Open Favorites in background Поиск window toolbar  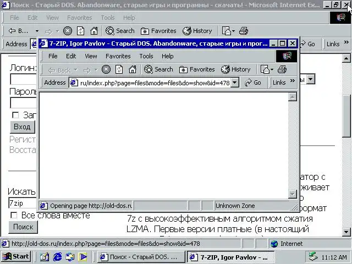[158, 31]
